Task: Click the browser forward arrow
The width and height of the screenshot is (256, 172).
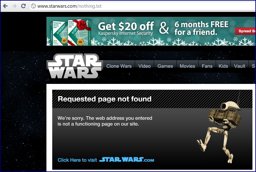Action: (x=15, y=6)
